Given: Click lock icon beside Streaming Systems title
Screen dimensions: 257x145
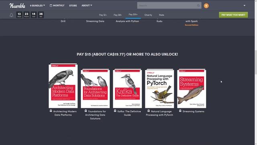Looking at the screenshot, I should click(x=180, y=111).
